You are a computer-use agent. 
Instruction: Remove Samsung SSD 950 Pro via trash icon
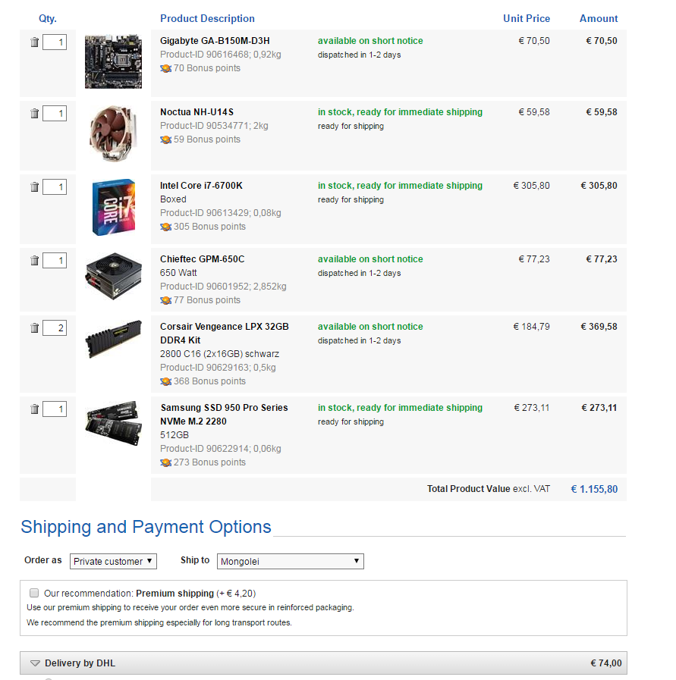34,409
